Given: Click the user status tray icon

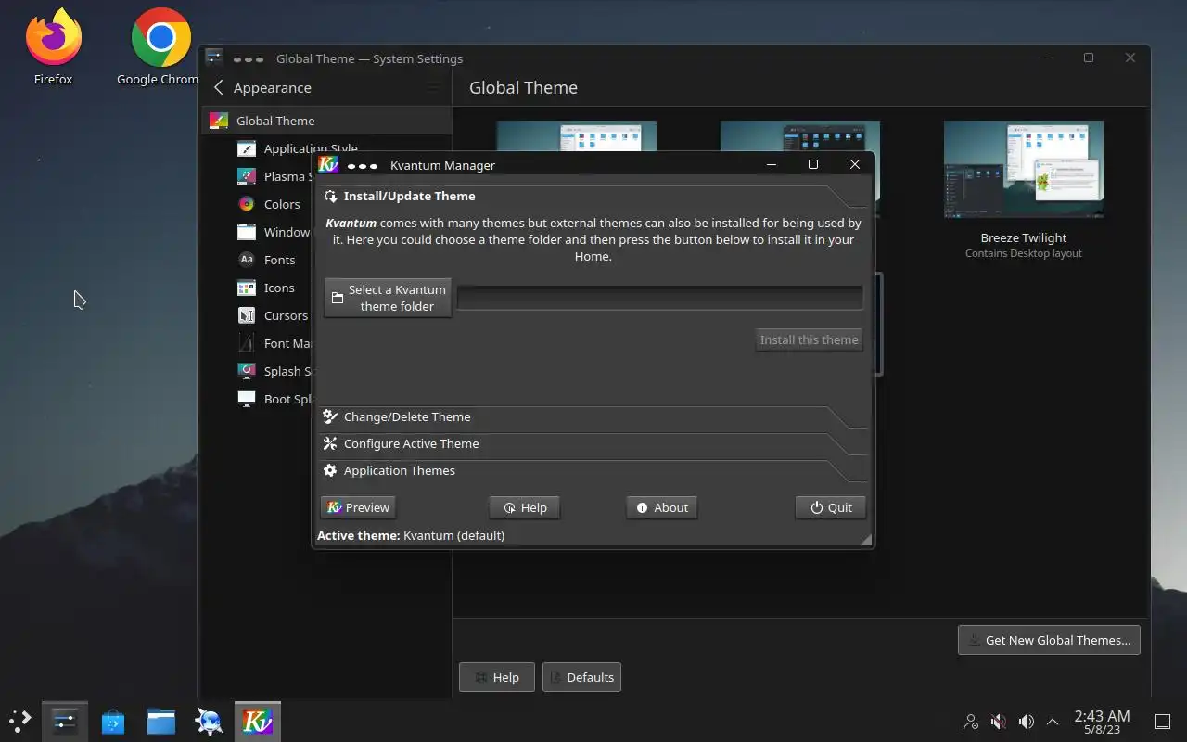Looking at the screenshot, I should (971, 722).
